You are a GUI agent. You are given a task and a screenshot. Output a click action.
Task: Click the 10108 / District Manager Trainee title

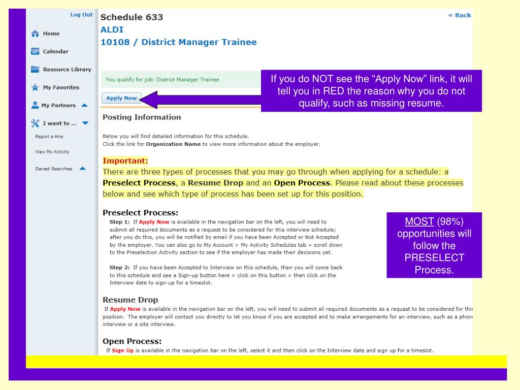(178, 42)
